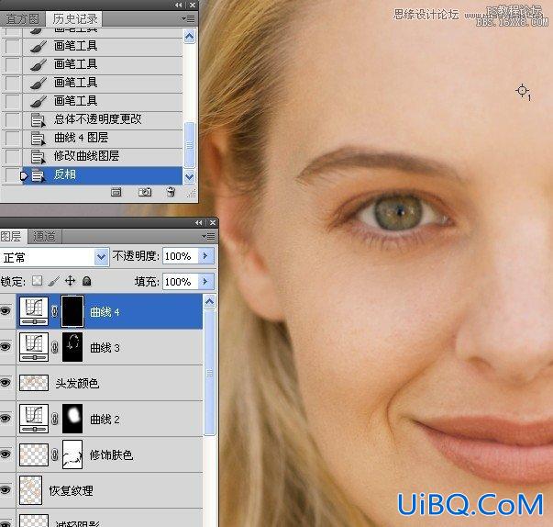This screenshot has height=527, width=553.
Task: Click the 头发颜色 layer thumbnail
Action: pos(34,383)
